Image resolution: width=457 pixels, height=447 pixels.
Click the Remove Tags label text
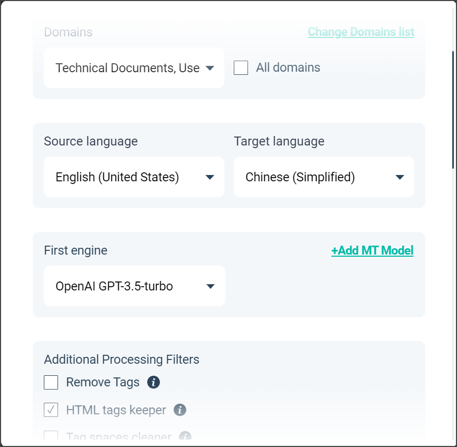103,382
